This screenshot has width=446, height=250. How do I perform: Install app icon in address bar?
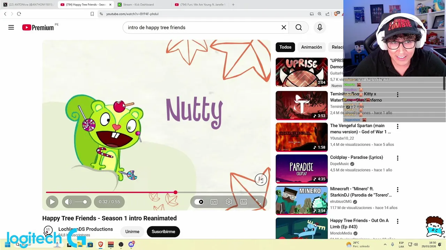pyautogui.click(x=312, y=14)
